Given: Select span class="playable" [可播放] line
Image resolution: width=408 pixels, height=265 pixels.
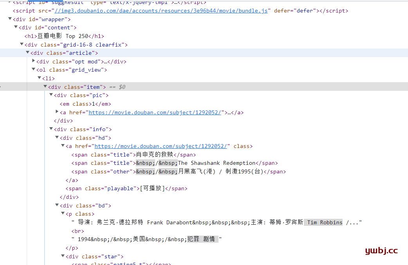Looking at the screenshot, I should pos(126,189).
